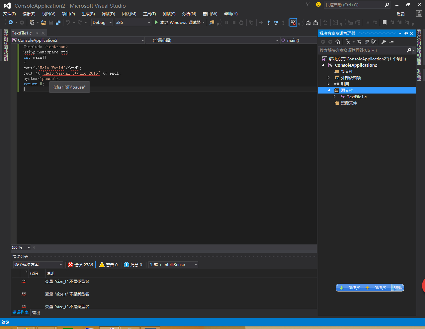Click the Open File toolbar icon
Image resolution: width=425 pixels, height=329 pixels.
(x=43, y=23)
